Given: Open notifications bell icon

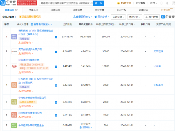Looking at the screenshot, I should tap(167, 3).
